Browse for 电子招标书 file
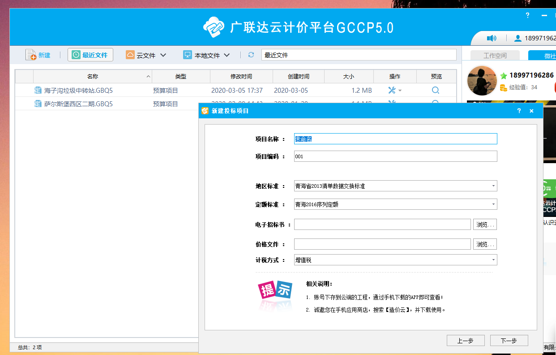Screen dimensions: 556x355 485,225
